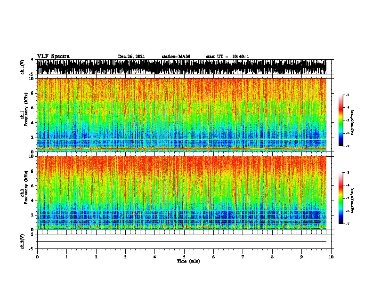Image resolution: width=373 pixels, height=288 pixels.
Task: Click the ch.2 color scale 'log(PSD)' unit label
Action: pyautogui.click(x=353, y=200)
